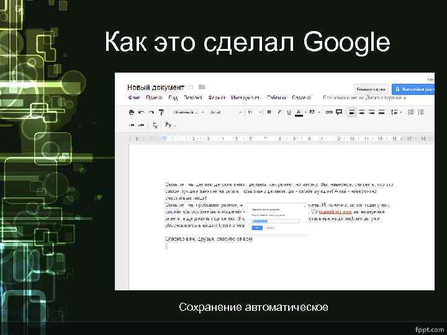
Task: Open the text background highlight color button
Action: coord(312,112)
